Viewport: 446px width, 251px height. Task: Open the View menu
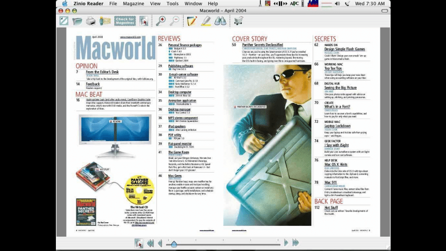[x=155, y=4]
